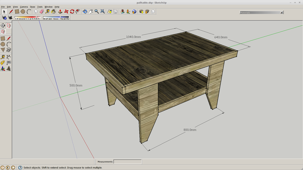The height and width of the screenshot is (170, 303).
Task: Select the Orbit tool
Action: pos(85,11)
